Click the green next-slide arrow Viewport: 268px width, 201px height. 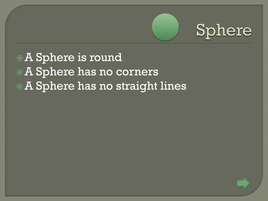[x=243, y=183]
